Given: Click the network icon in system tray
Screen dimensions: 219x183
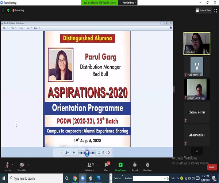Looking at the screenshot, I should coord(186,178).
